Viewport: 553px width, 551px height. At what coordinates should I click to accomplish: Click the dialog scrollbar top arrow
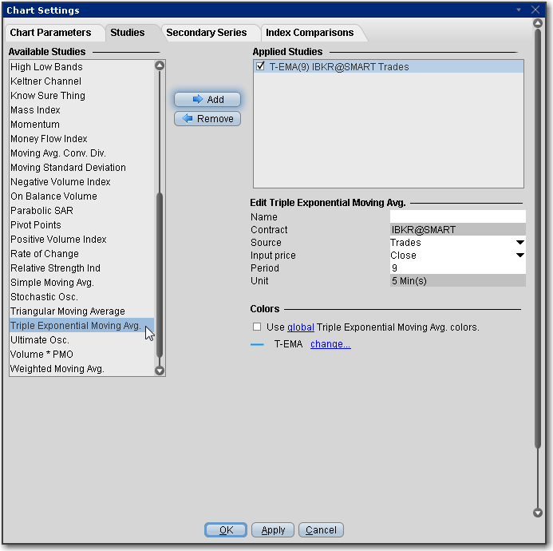tap(537, 24)
